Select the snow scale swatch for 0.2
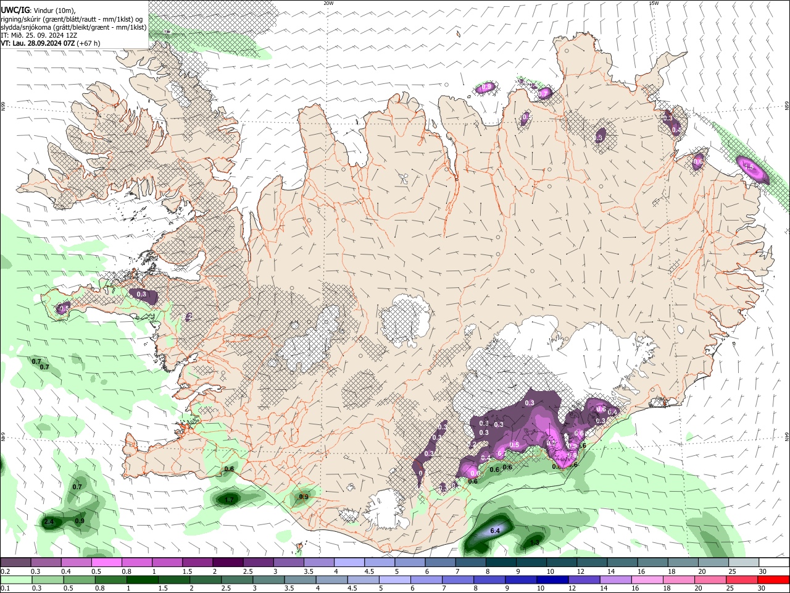790x593 pixels. click(x=15, y=563)
